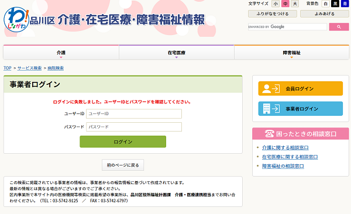Click the 背景色 label
Viewport: 351px width, 214px height.
point(312,4)
